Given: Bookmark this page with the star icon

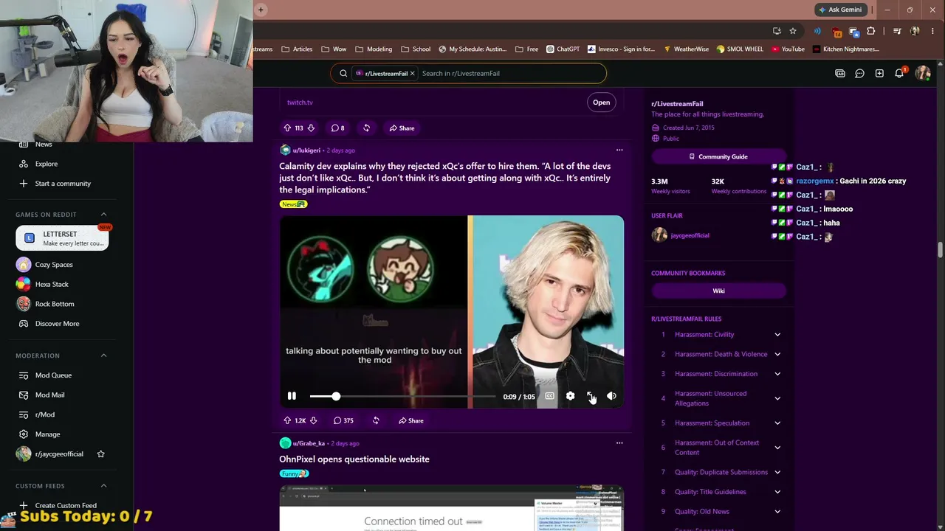Looking at the screenshot, I should pos(793,31).
